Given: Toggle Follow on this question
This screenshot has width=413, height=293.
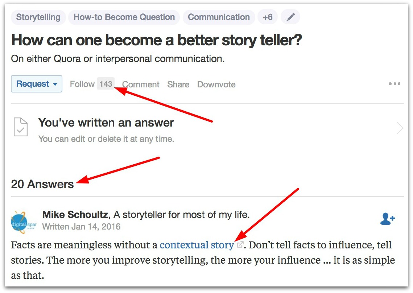Looking at the screenshot, I should coord(82,84).
